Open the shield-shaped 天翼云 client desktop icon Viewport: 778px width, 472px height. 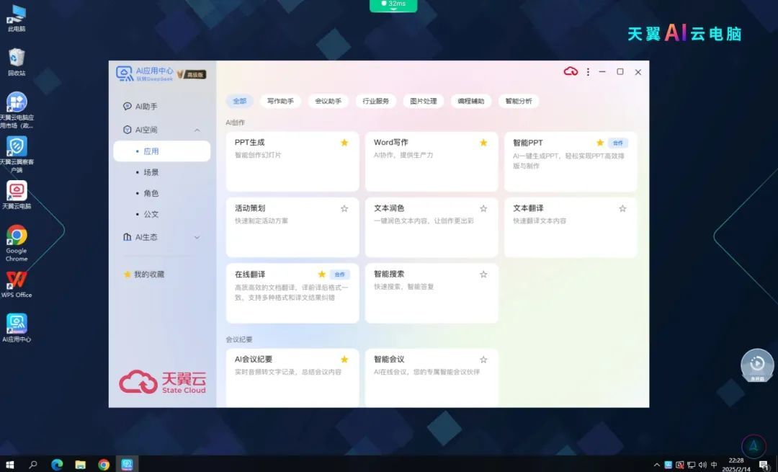17,154
